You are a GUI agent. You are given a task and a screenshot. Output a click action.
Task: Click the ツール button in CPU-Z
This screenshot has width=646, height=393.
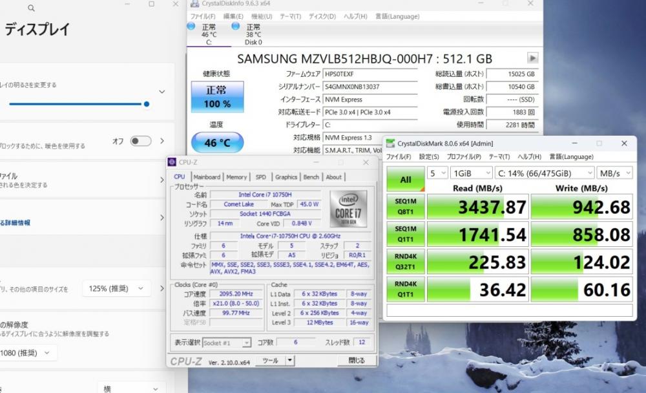pyautogui.click(x=270, y=361)
